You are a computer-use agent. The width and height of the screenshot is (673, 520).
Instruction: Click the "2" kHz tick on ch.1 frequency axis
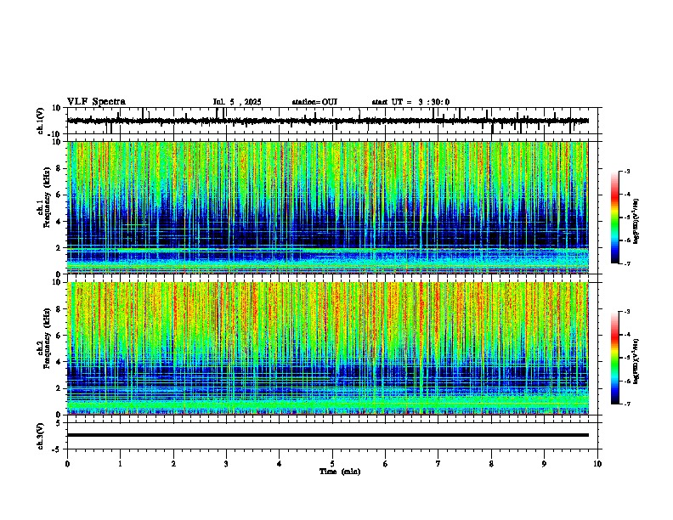(59, 248)
